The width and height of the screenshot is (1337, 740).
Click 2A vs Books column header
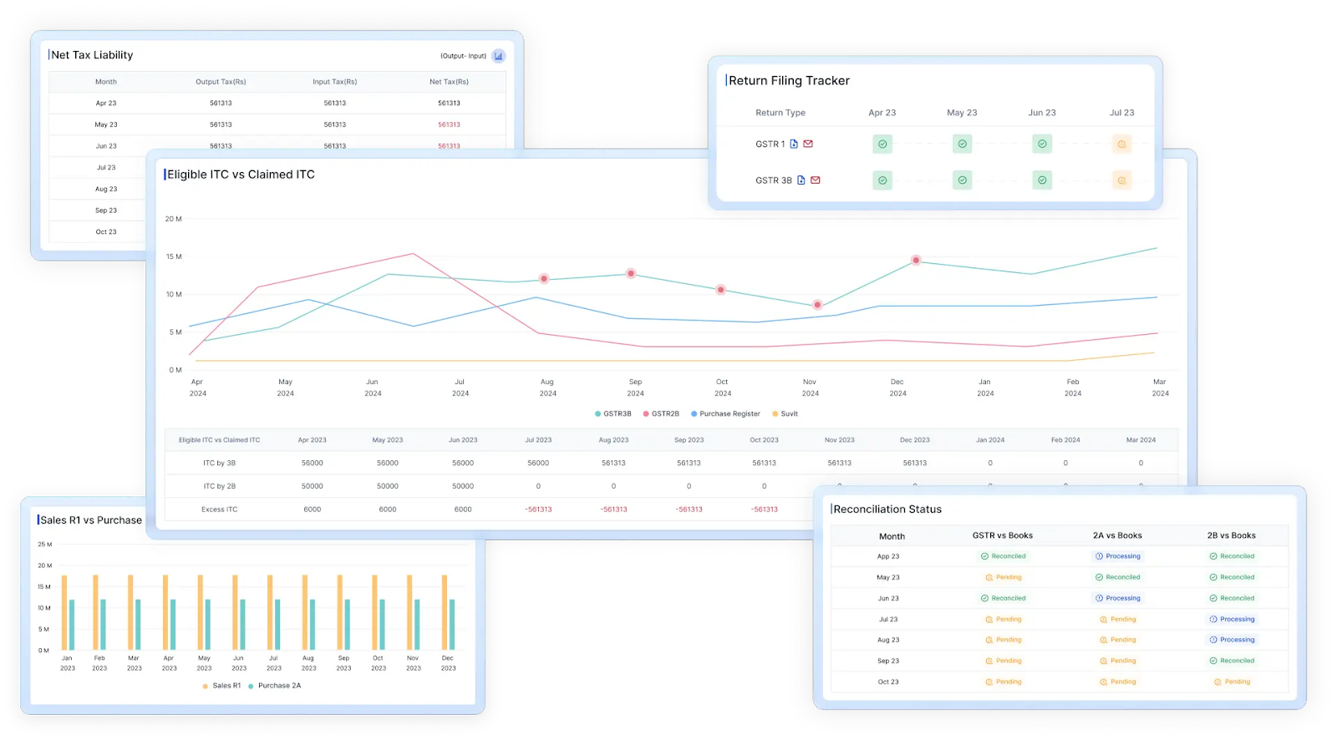tap(1117, 535)
